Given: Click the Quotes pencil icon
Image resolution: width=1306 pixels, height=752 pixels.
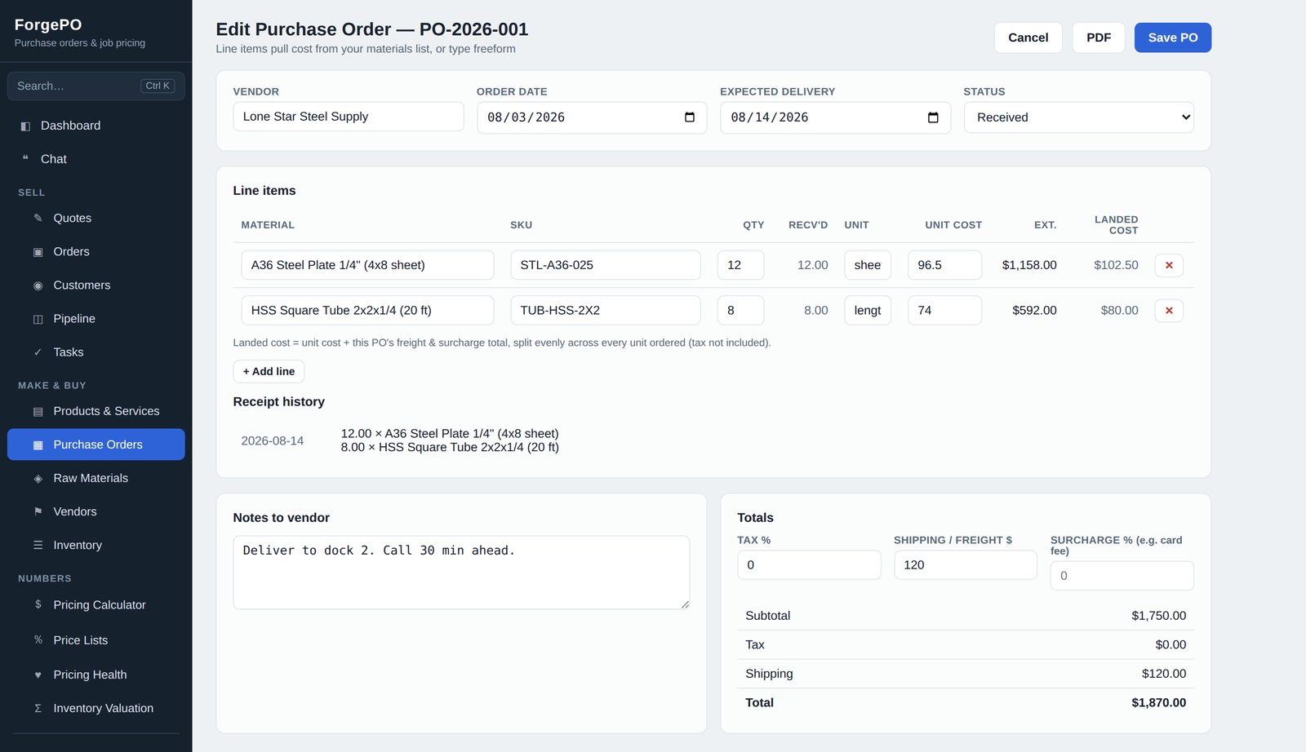Looking at the screenshot, I should point(38,218).
